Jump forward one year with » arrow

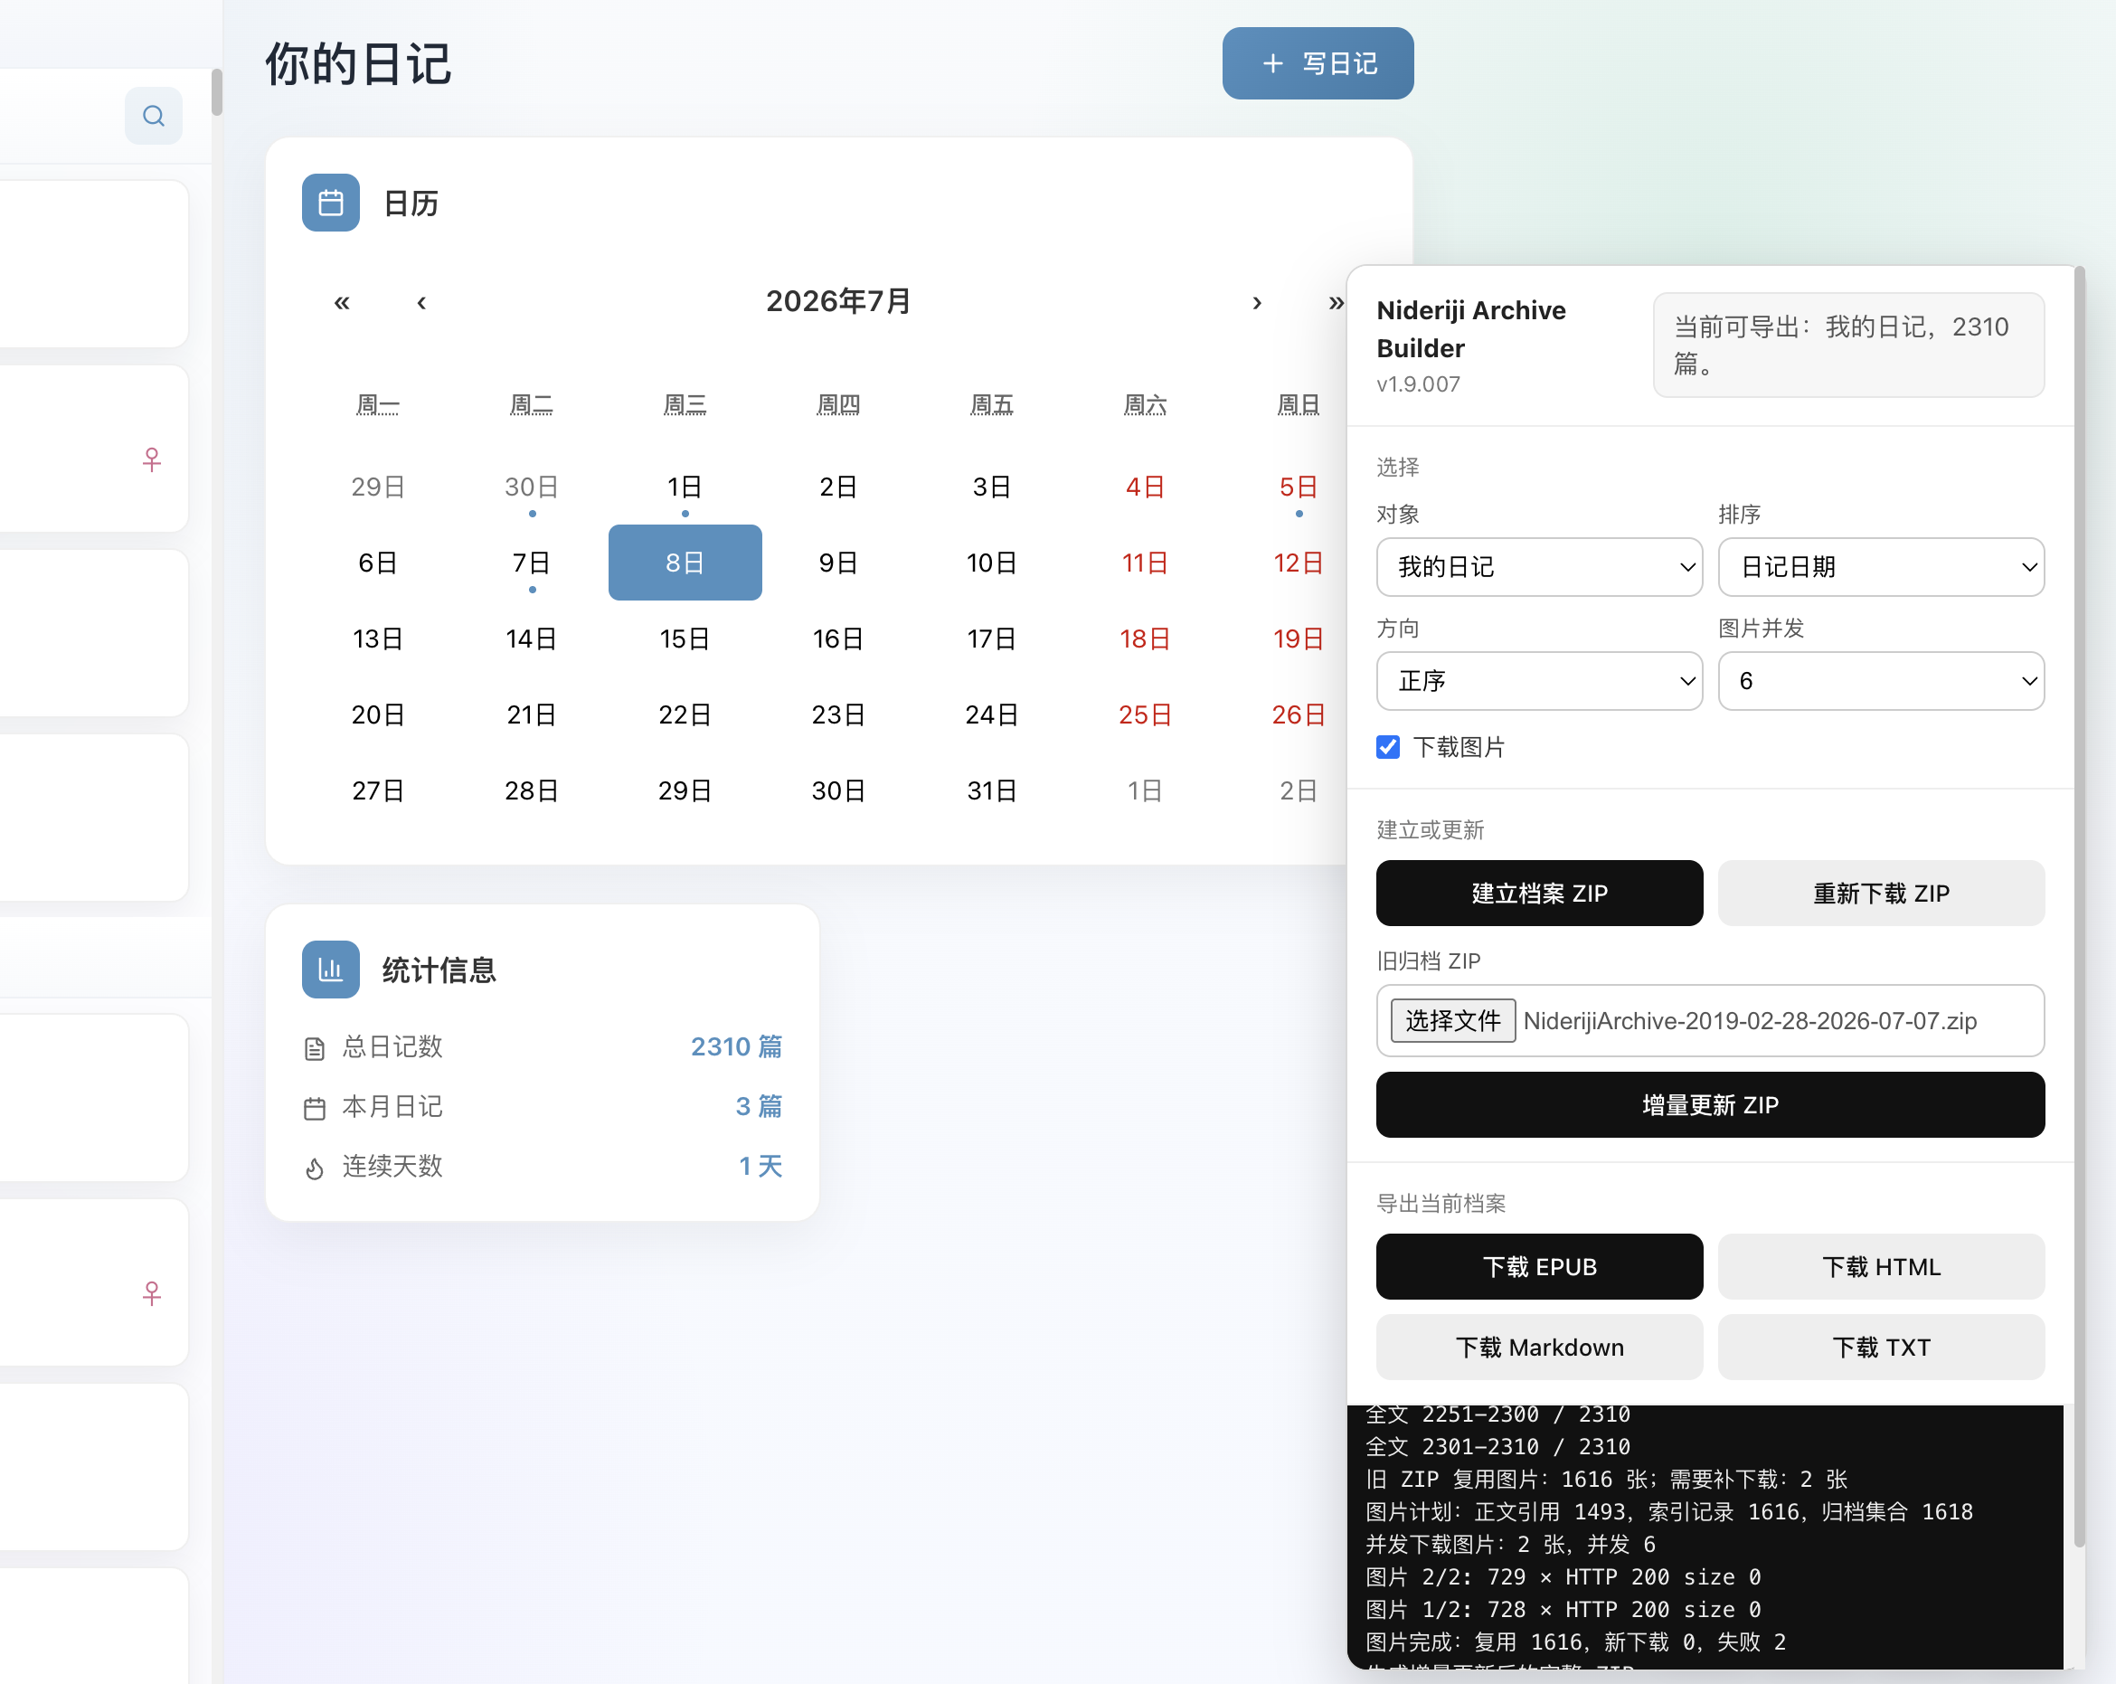[1335, 301]
